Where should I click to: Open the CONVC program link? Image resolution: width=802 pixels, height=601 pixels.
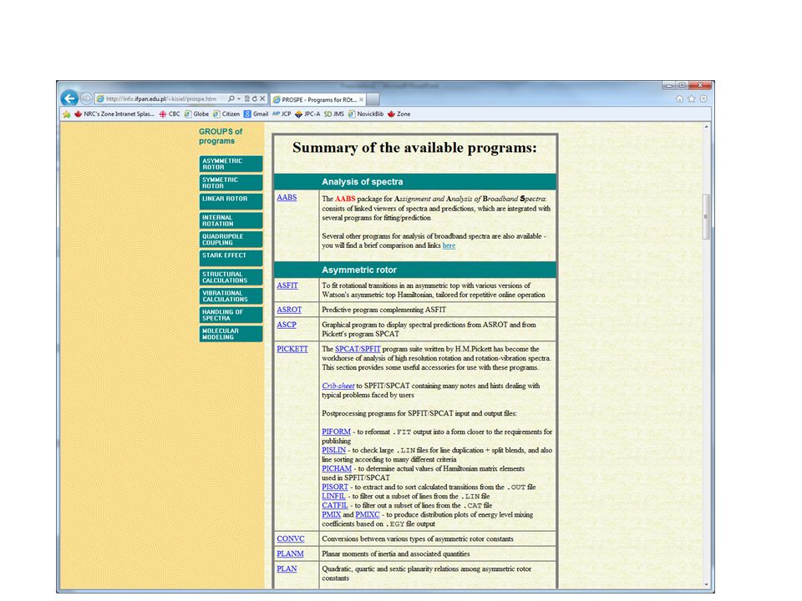coord(291,538)
